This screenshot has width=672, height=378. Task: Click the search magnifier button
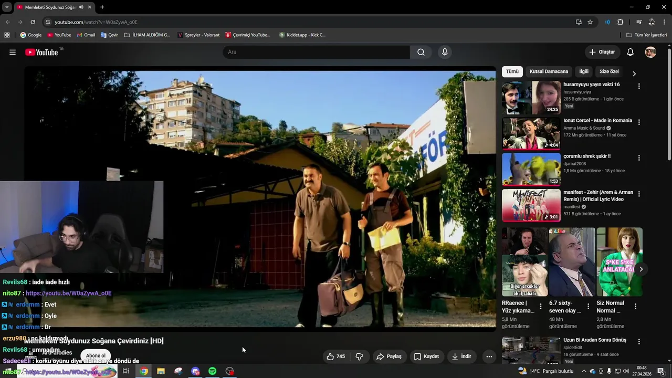(x=421, y=52)
